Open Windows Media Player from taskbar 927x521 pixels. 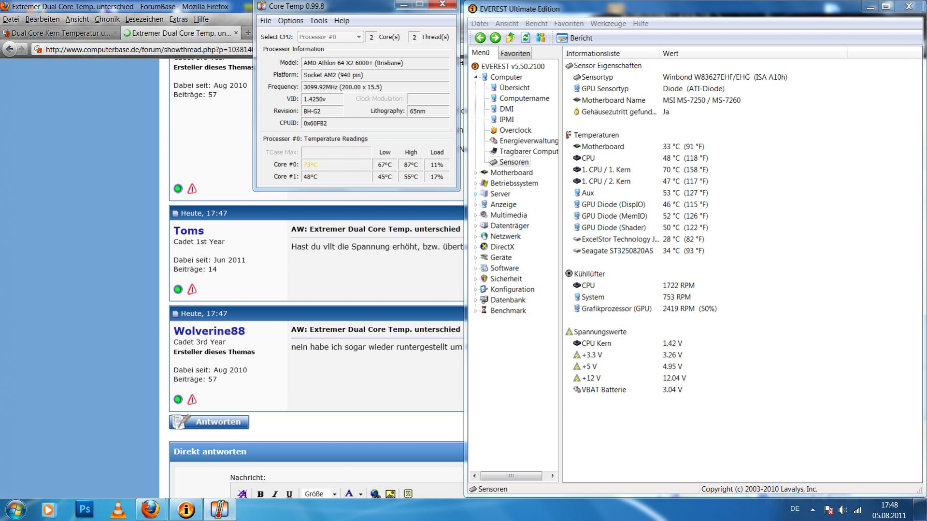coord(48,509)
